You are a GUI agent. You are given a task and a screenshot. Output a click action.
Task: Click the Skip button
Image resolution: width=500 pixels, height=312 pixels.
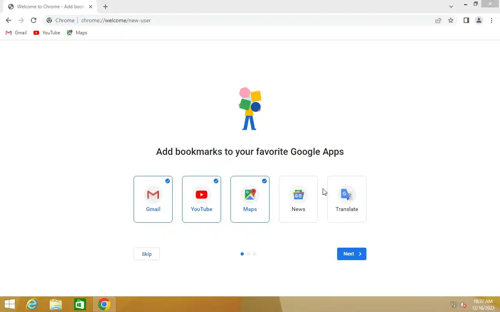[146, 254]
